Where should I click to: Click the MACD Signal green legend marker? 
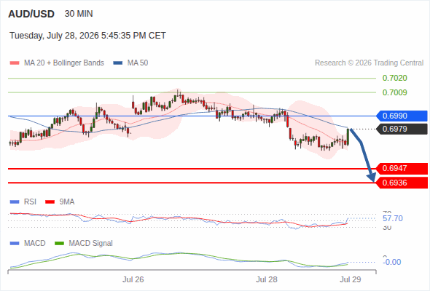(59, 244)
